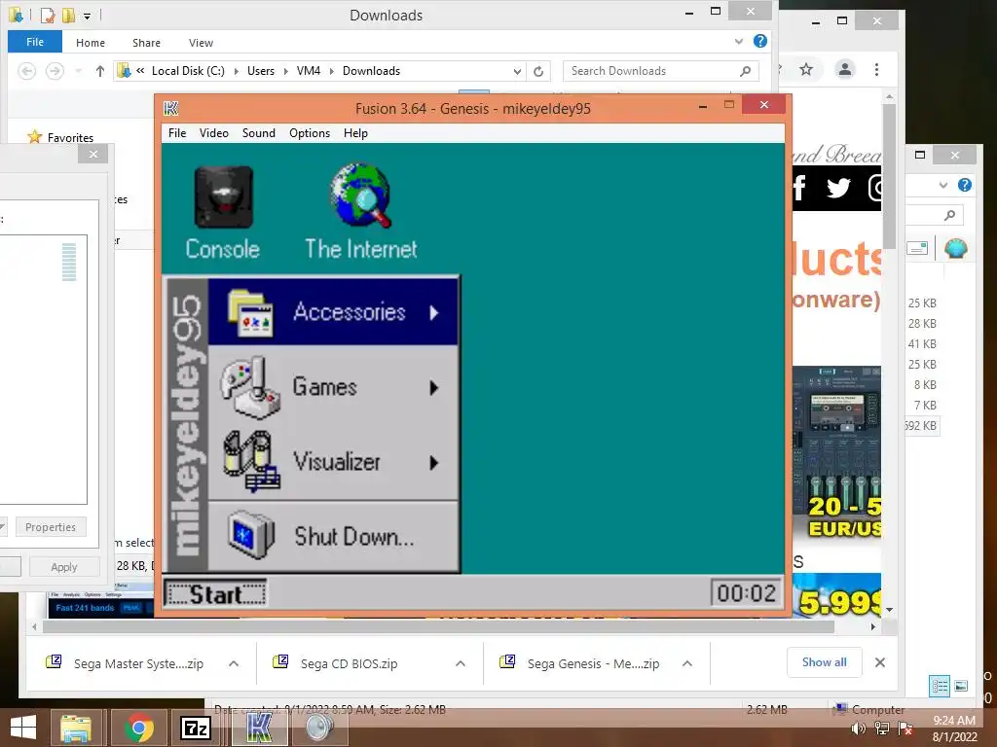Screen dimensions: 997x747
Task: Open Sega Genesis zip download options arrow
Action: click(x=687, y=663)
